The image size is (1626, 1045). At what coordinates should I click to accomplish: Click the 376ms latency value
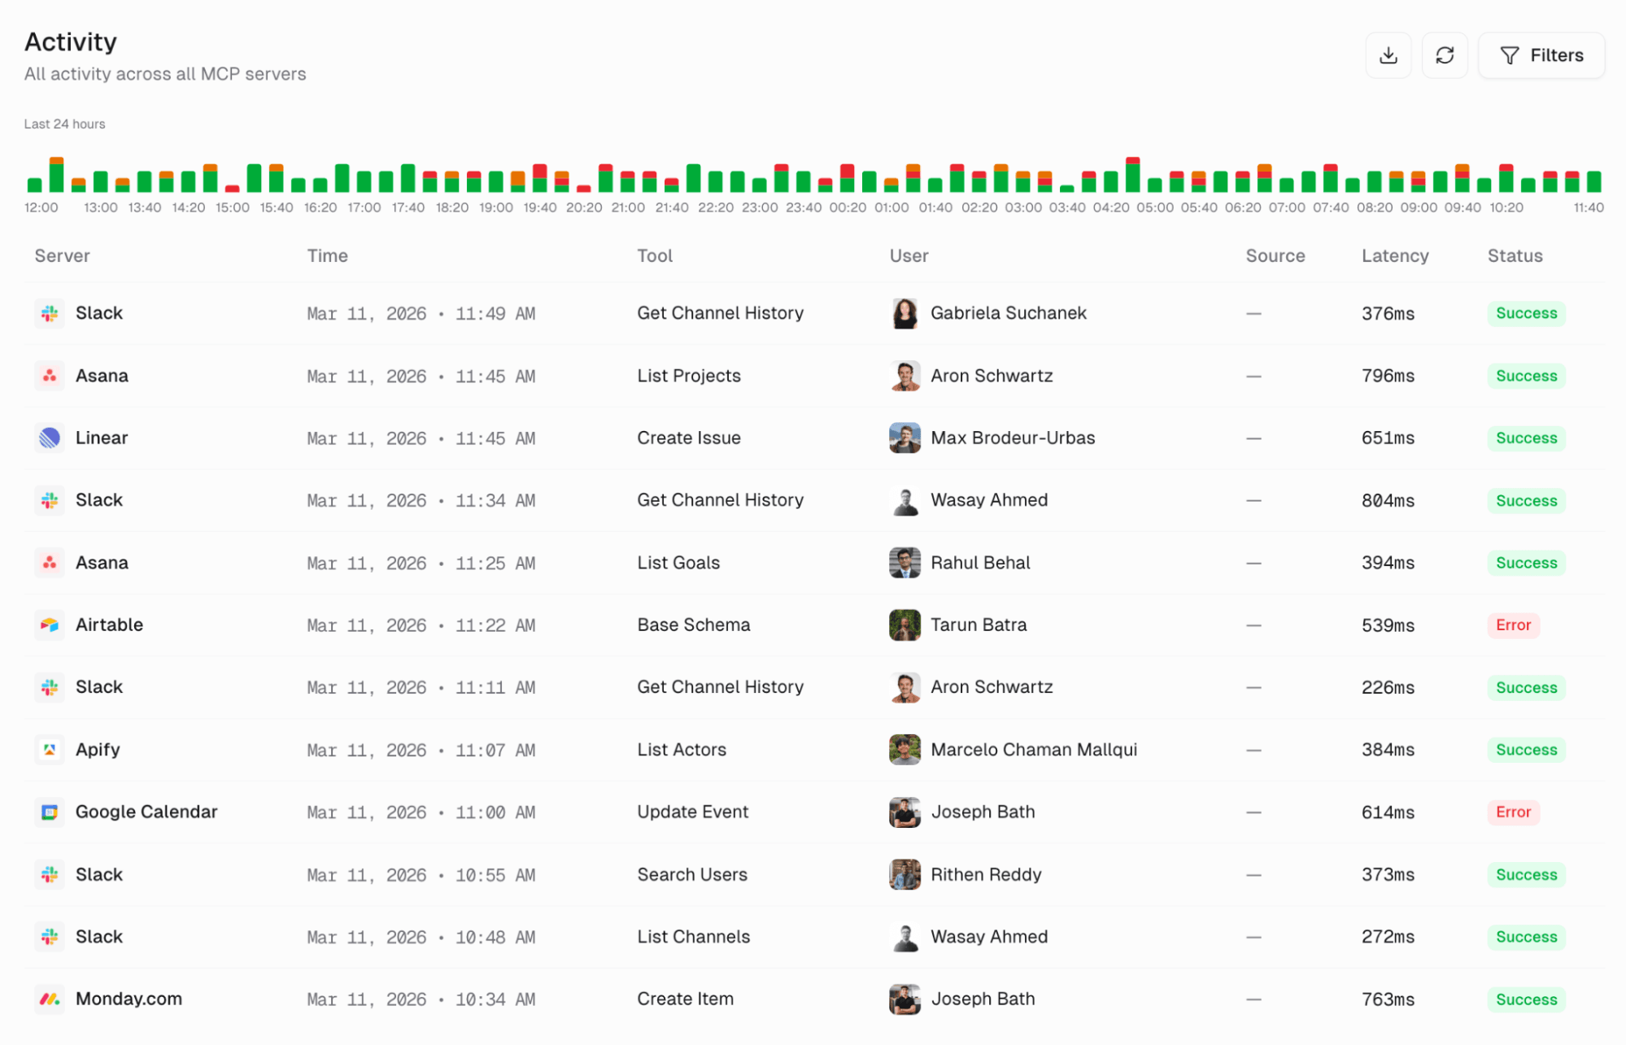point(1388,313)
